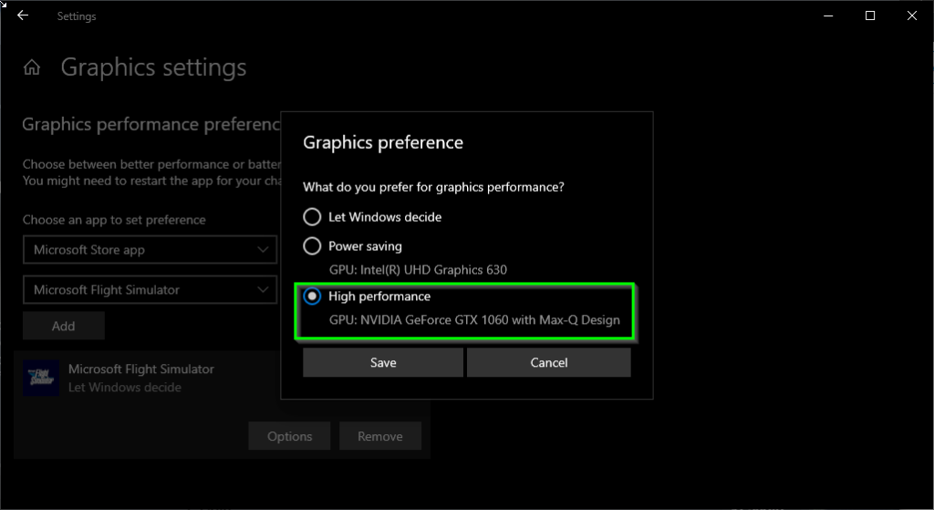
Task: Go back using the Settings arrow
Action: click(x=23, y=16)
